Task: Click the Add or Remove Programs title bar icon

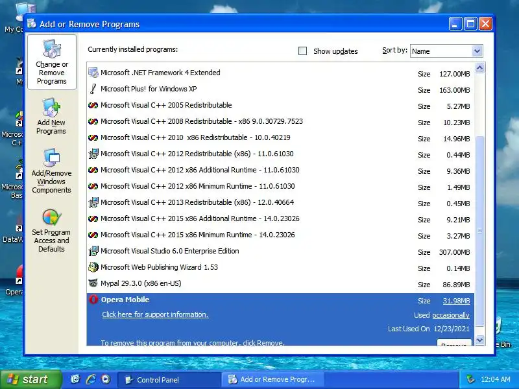Action: [x=32, y=23]
